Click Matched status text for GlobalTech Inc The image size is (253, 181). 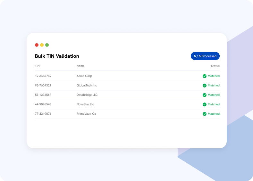pyautogui.click(x=214, y=86)
